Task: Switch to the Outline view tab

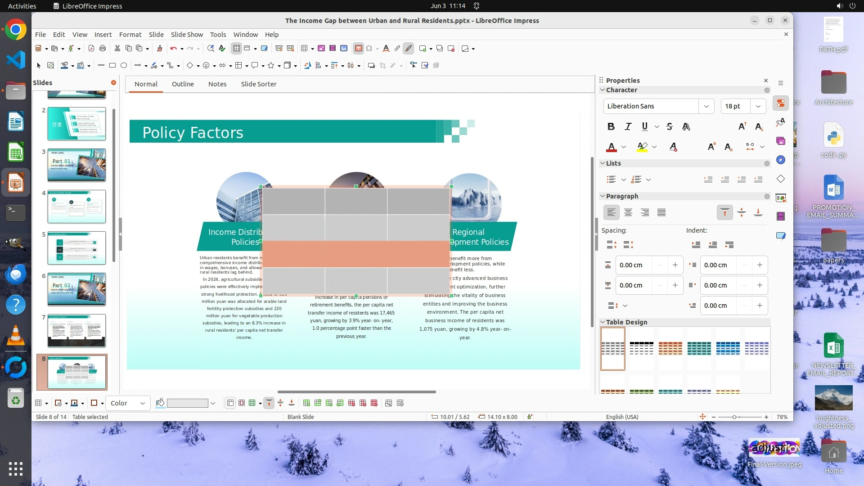Action: tap(183, 84)
